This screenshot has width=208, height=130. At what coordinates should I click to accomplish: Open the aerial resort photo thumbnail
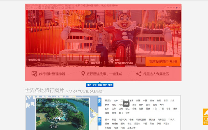63,114
